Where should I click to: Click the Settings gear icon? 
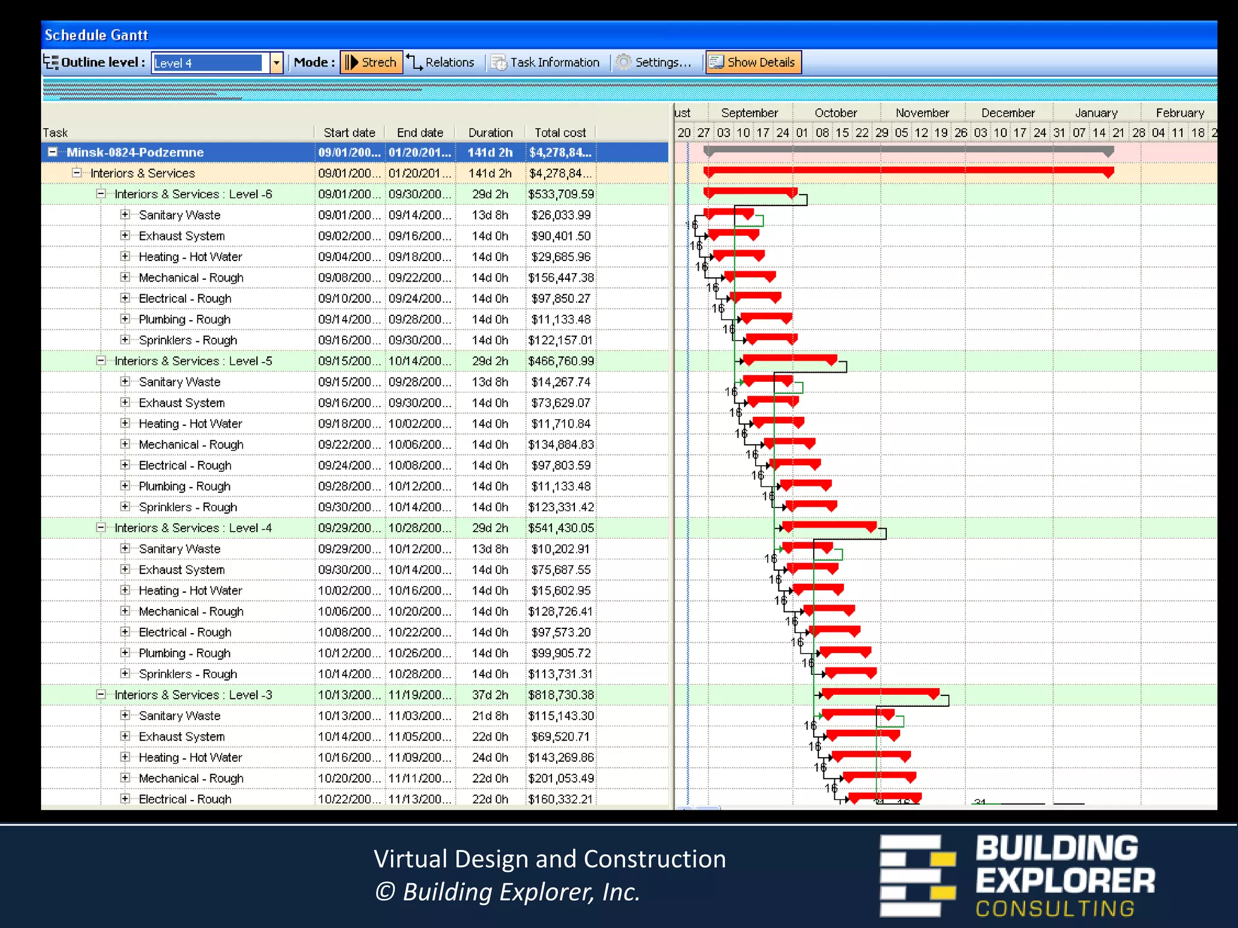(624, 62)
